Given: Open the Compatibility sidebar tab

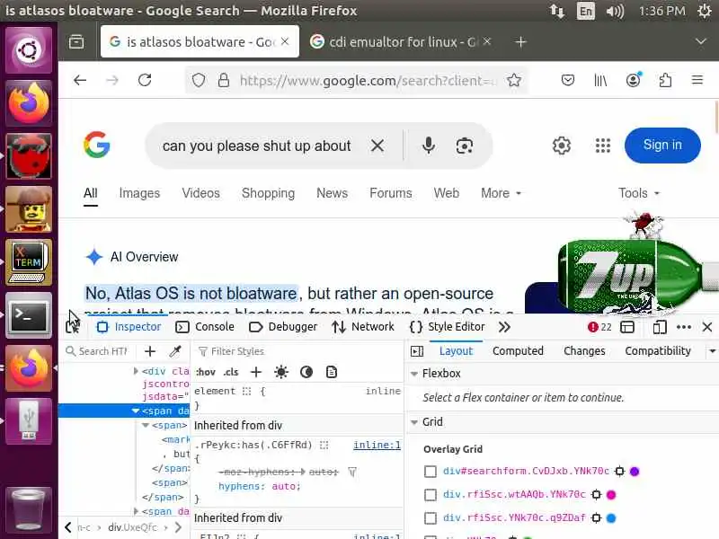Looking at the screenshot, I should pyautogui.click(x=658, y=351).
